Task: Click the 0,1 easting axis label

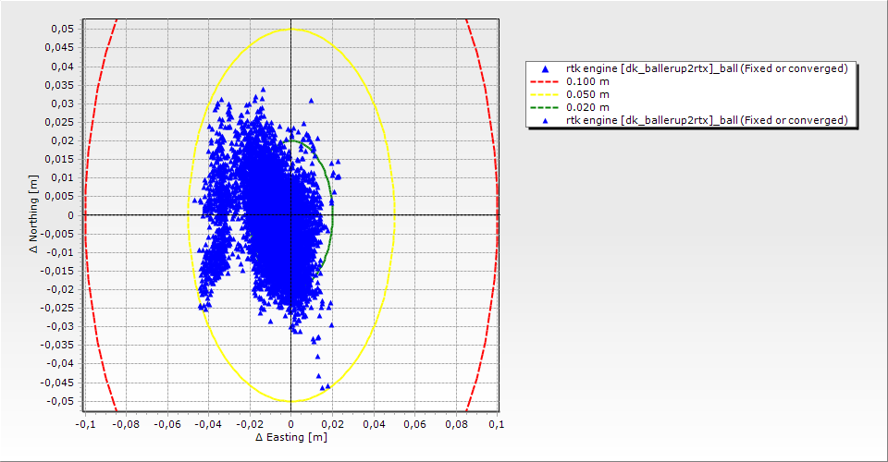Action: point(498,424)
